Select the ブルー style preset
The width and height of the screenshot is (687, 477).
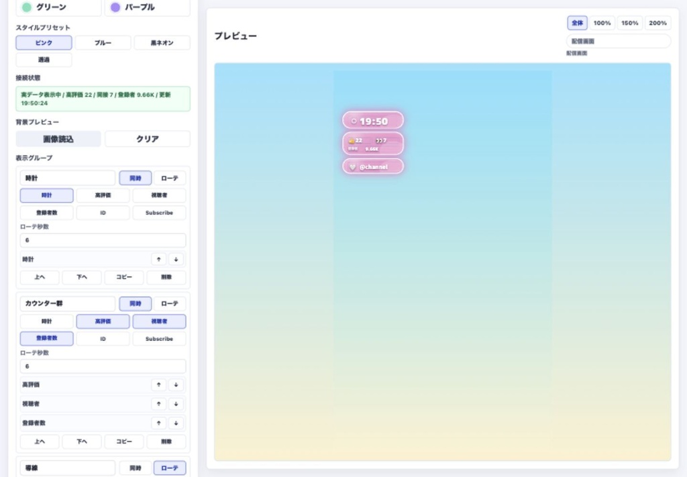tap(103, 42)
